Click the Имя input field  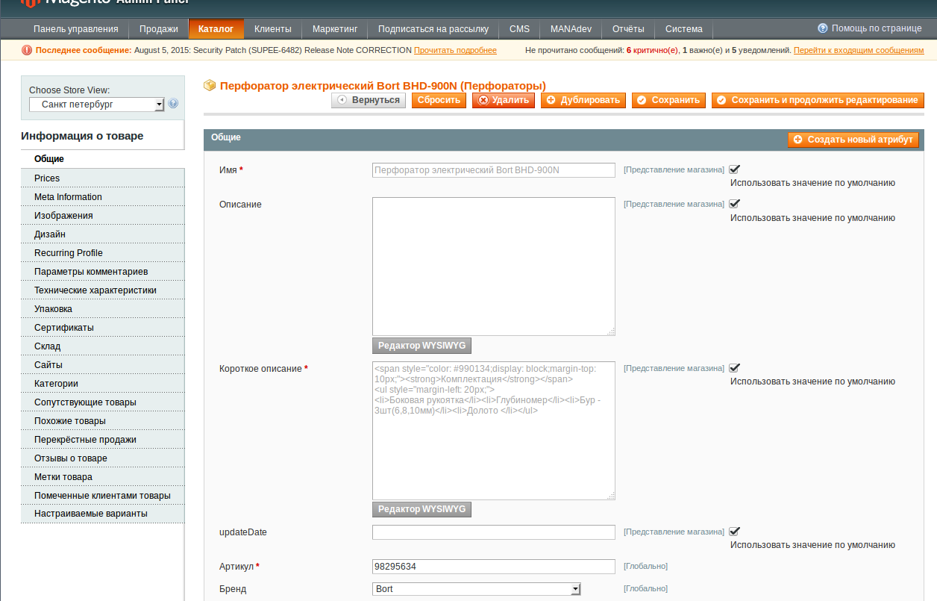[494, 170]
